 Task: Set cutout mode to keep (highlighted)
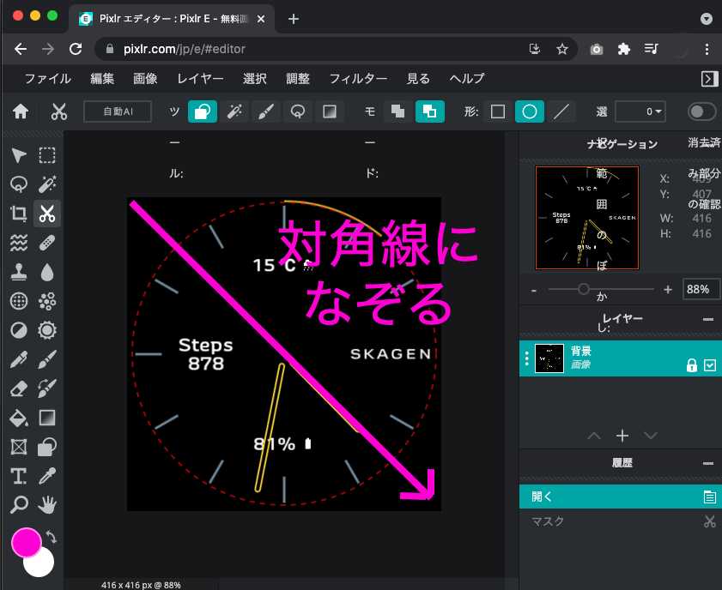pos(430,111)
